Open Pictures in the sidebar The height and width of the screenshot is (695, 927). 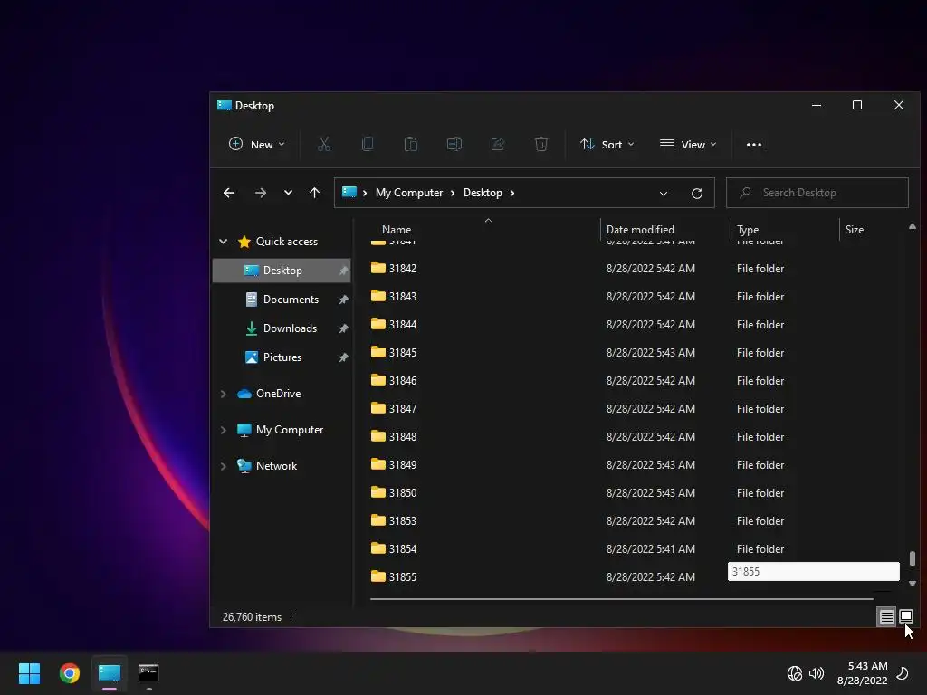[282, 357]
